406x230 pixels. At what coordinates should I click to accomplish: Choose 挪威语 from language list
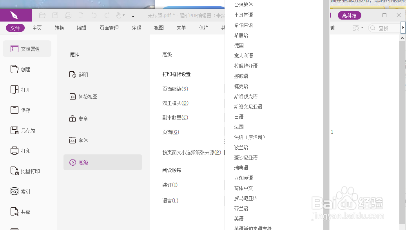[241, 76]
